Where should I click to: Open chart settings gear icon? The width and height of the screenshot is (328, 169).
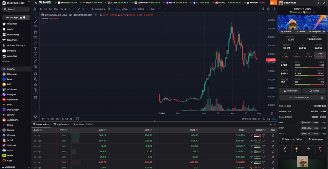click(269, 9)
